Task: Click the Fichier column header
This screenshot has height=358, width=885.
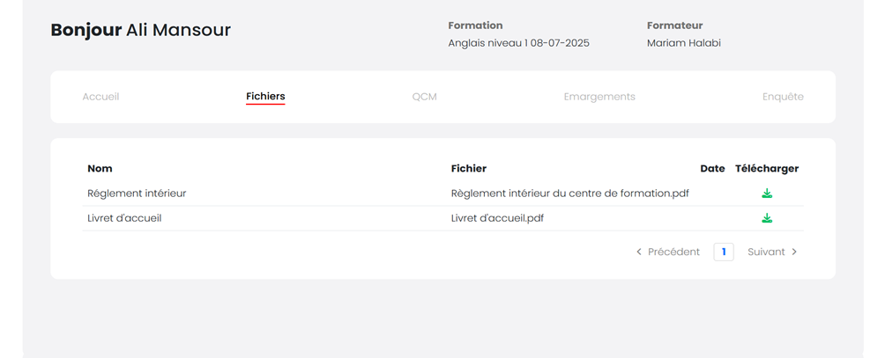Action: click(x=468, y=168)
